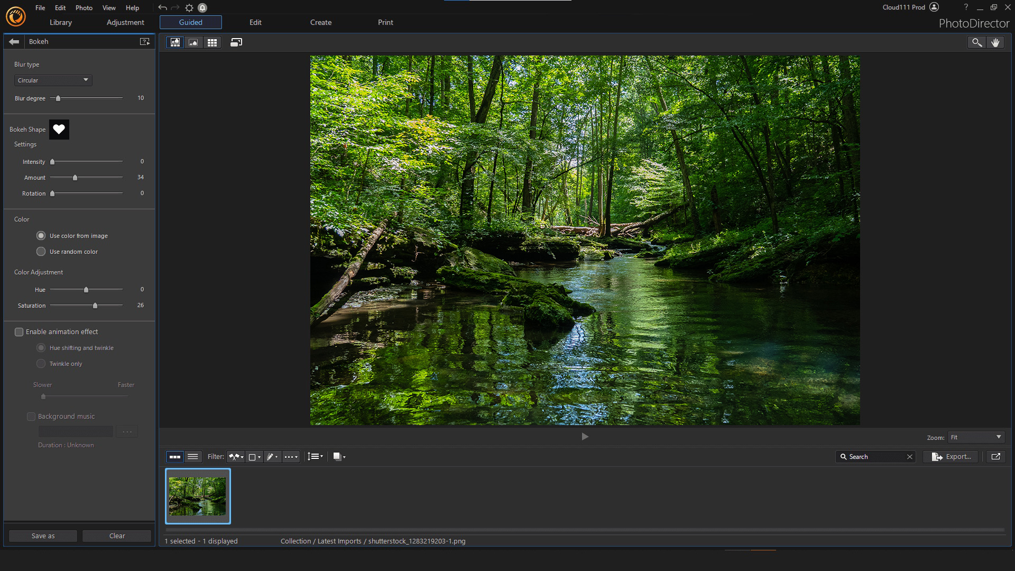The height and width of the screenshot is (571, 1015).
Task: Switch to browser-only grid view
Action: pyautogui.click(x=212, y=42)
